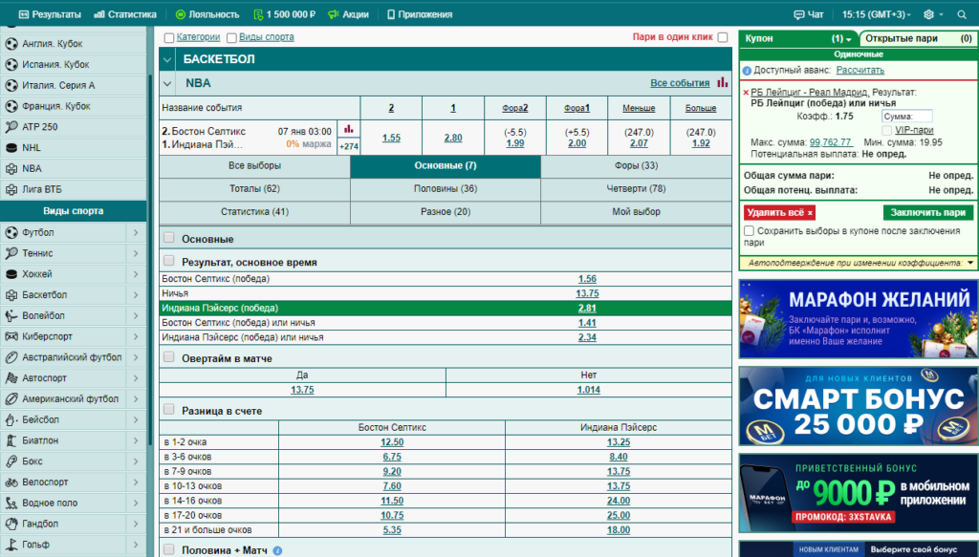
Task: Open Смарт бонус 25 000 ₽ banner
Action: point(858,406)
